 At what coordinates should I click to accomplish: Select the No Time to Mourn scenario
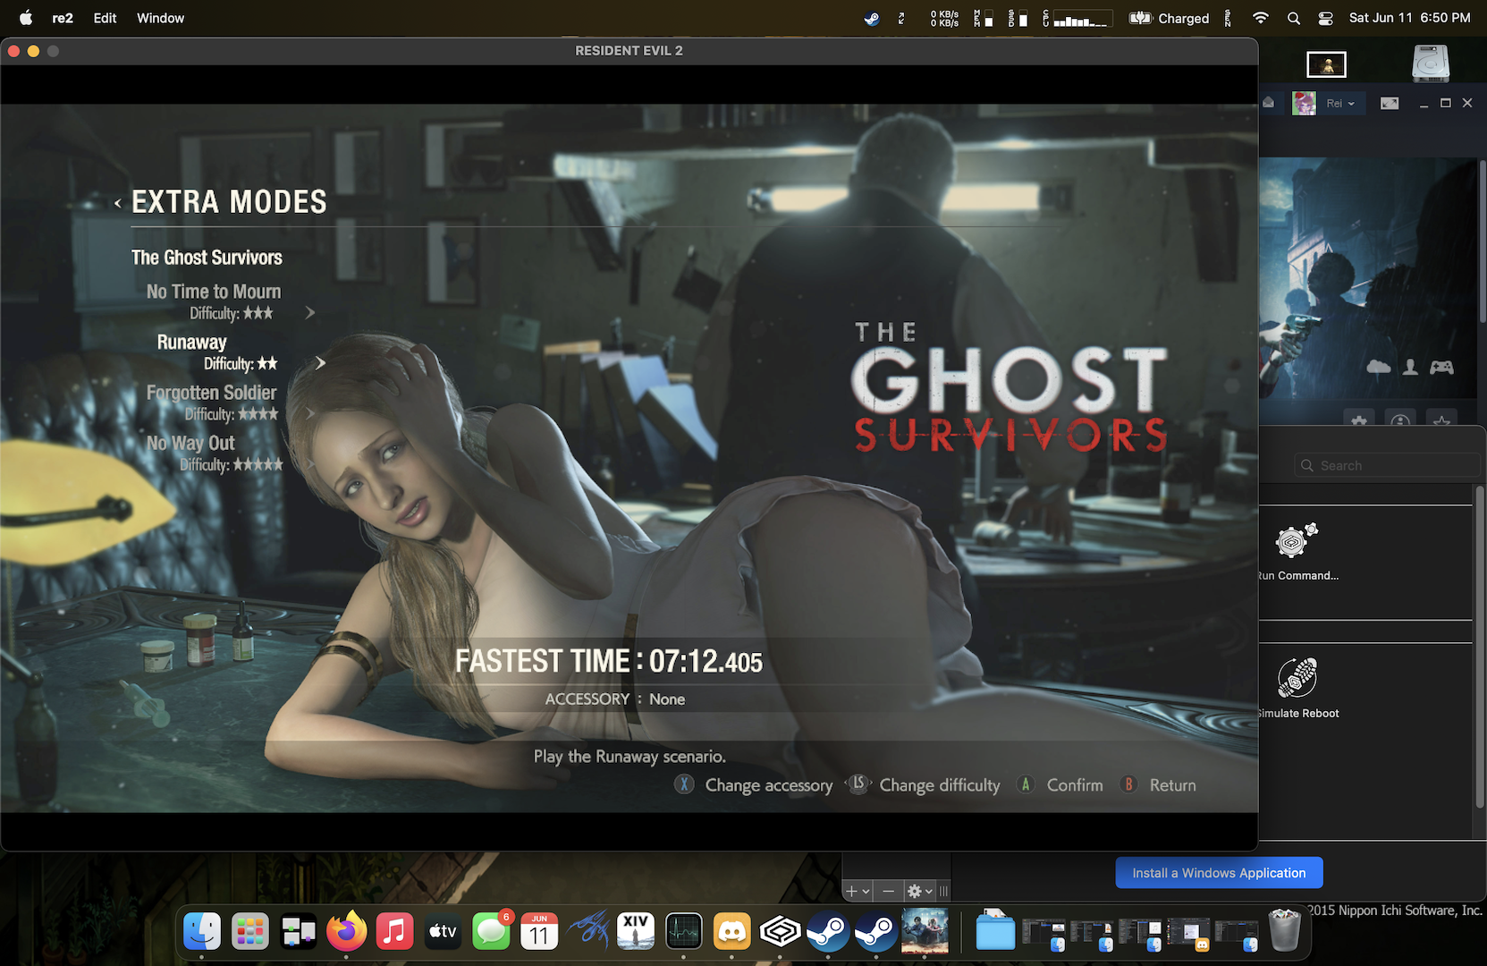[214, 292]
